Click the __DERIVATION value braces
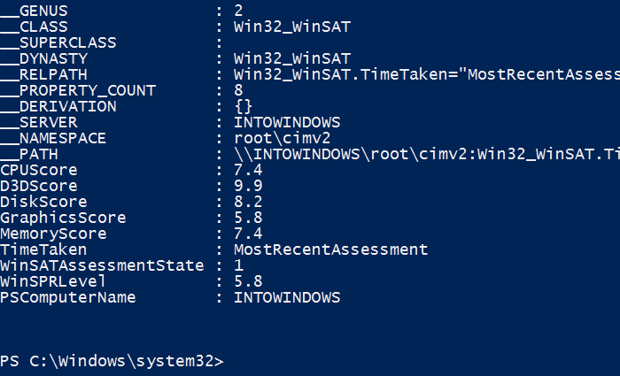 (x=244, y=106)
